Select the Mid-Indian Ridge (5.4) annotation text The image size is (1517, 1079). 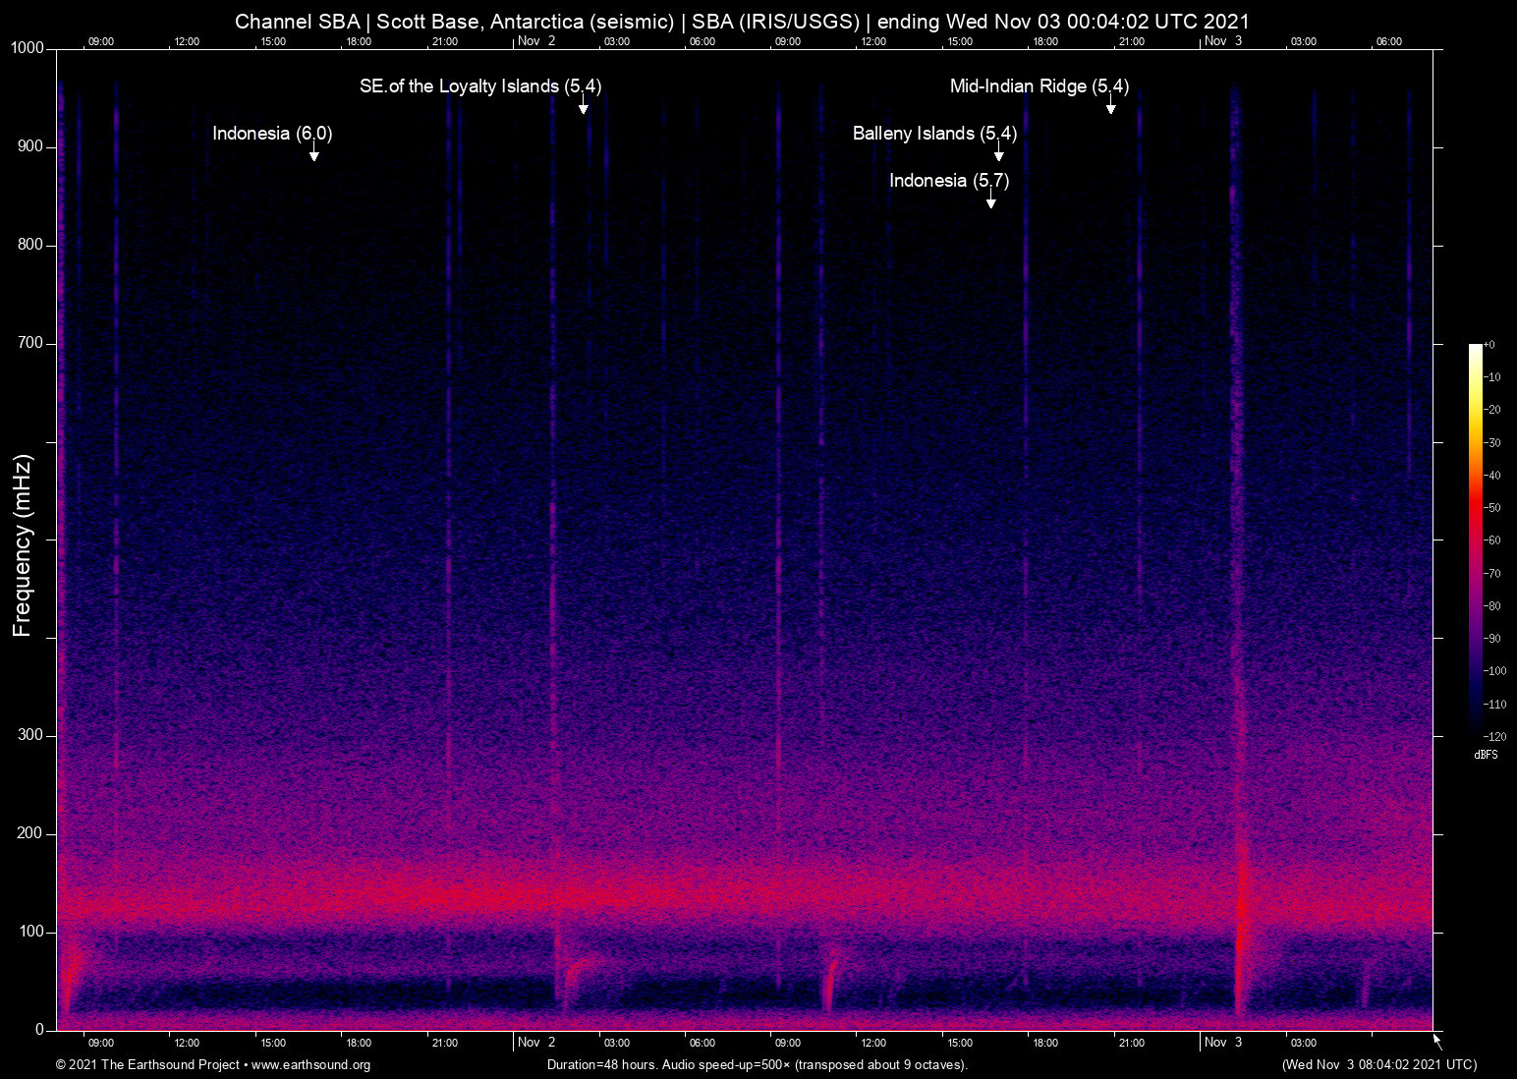click(1039, 86)
